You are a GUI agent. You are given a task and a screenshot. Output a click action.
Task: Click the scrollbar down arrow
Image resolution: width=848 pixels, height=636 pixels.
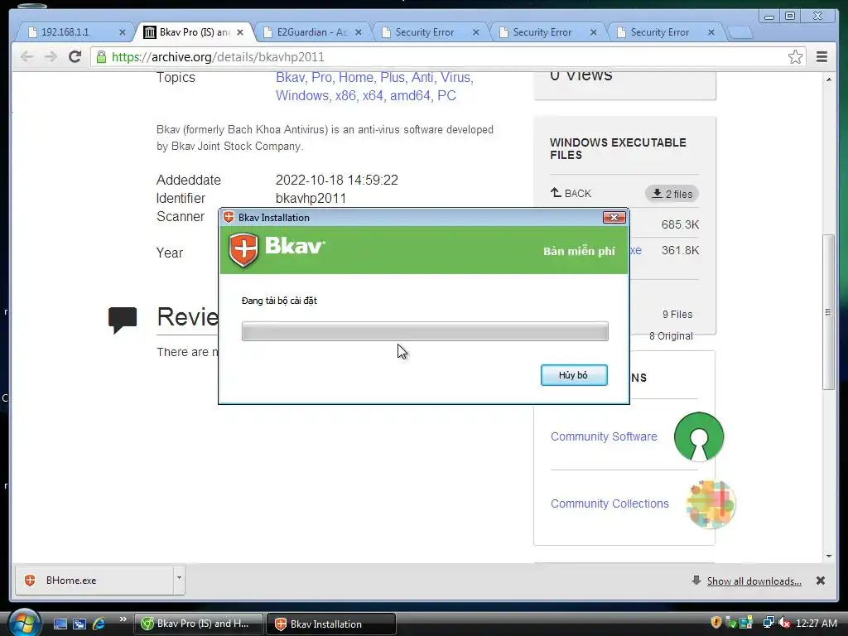click(828, 556)
